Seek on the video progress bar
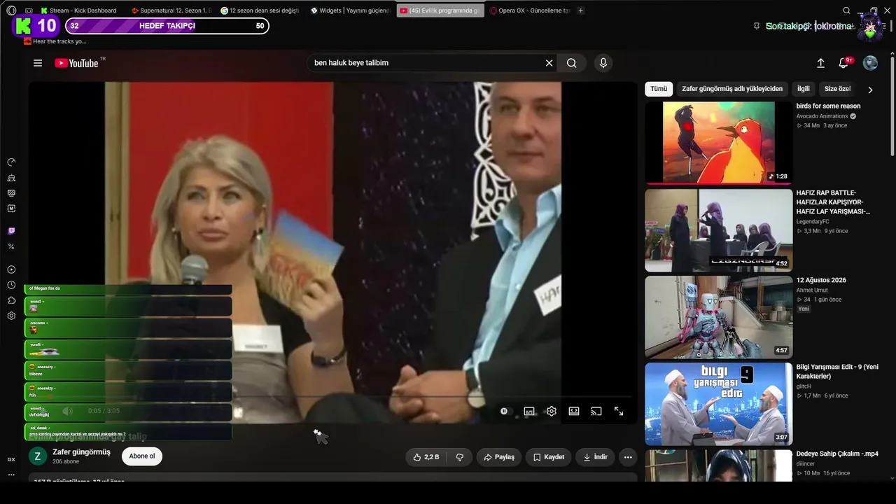The image size is (896, 504). tap(332, 398)
